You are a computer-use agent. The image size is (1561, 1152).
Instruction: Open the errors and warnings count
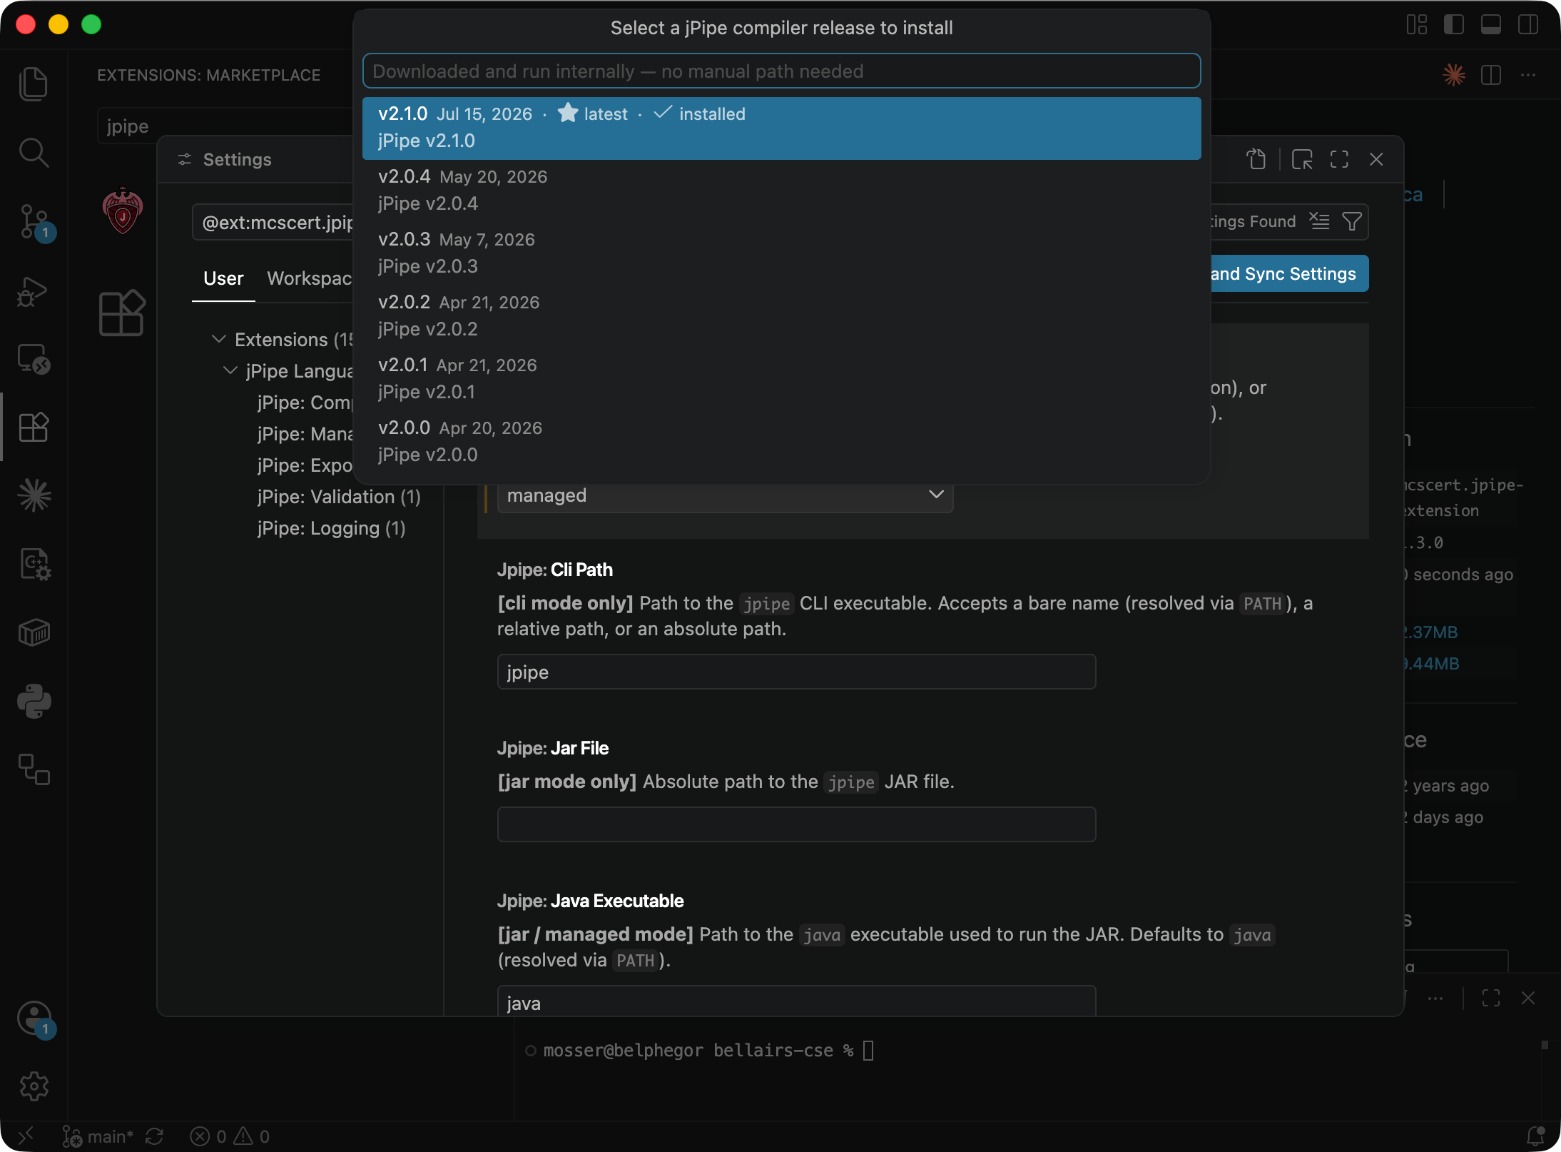(230, 1136)
